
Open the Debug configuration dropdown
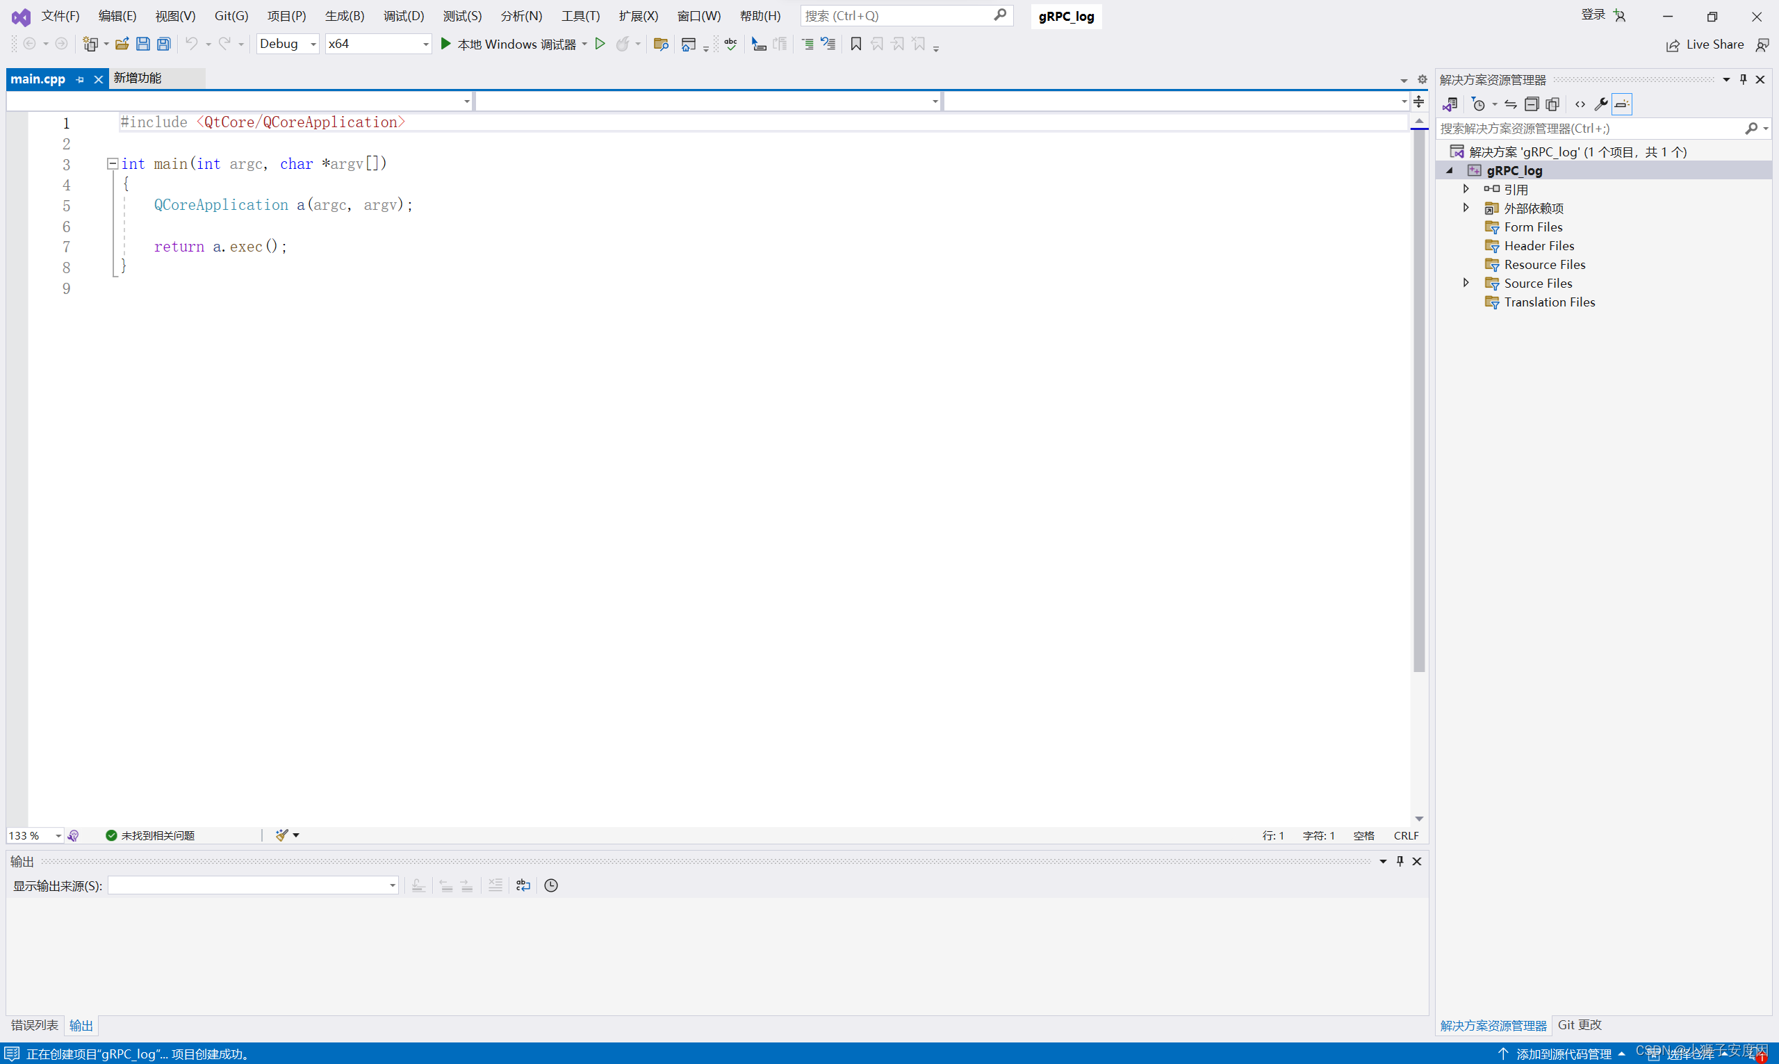tap(313, 44)
